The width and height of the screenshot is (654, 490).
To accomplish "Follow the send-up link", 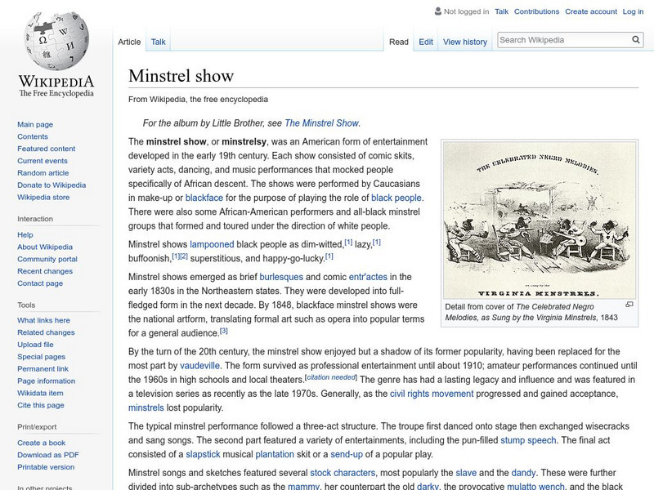I will [x=346, y=454].
